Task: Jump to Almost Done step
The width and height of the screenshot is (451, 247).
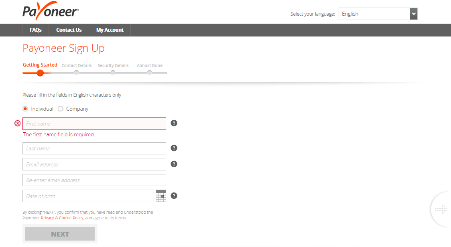Action: click(x=150, y=66)
